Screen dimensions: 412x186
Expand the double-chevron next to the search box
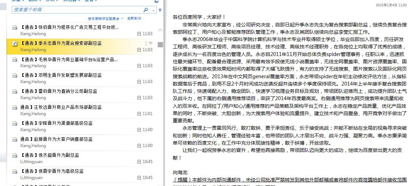point(160,10)
